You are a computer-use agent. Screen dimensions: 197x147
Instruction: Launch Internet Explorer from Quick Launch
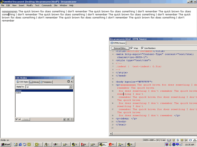(x=20, y=144)
